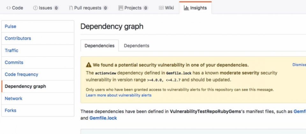The image size is (306, 134).
Task: Click the Code brackets icon
Action: tap(8, 8)
